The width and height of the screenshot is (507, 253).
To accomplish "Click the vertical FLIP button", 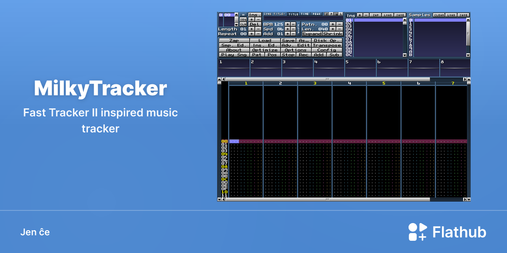I will (x=298, y=29).
